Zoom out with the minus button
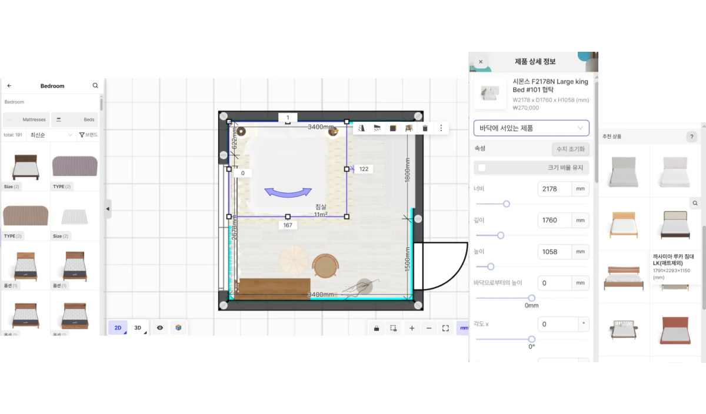This screenshot has width=706, height=414. (x=429, y=328)
